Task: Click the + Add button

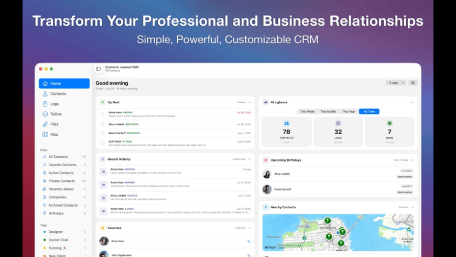Action: (393, 83)
